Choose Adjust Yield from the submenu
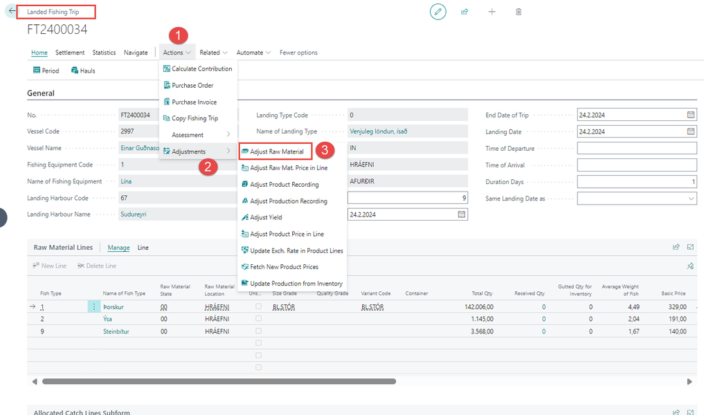This screenshot has height=415, width=704. coord(266,217)
